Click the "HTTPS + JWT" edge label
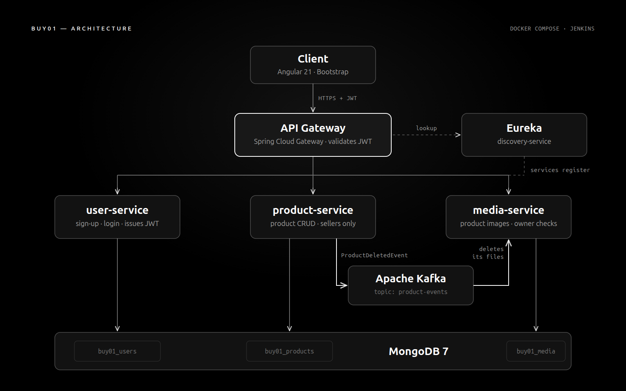 (x=338, y=98)
